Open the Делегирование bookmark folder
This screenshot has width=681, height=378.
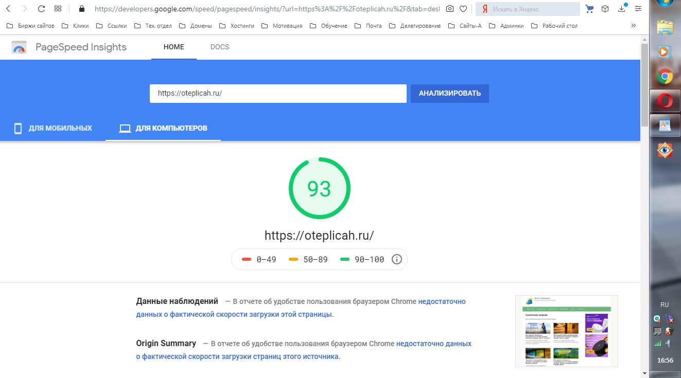[415, 26]
